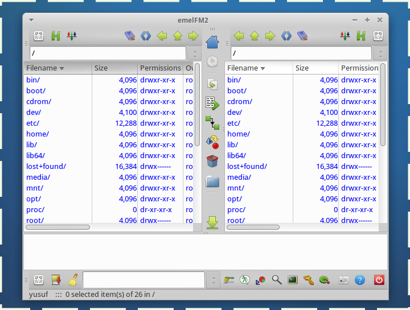Viewport: 410px width, 310px height.
Task: Open bookmarks in the left pane
Action: point(130,36)
